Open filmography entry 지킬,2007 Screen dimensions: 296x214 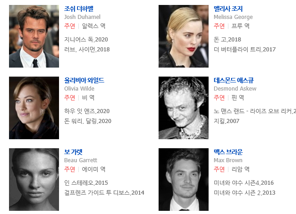(227, 121)
